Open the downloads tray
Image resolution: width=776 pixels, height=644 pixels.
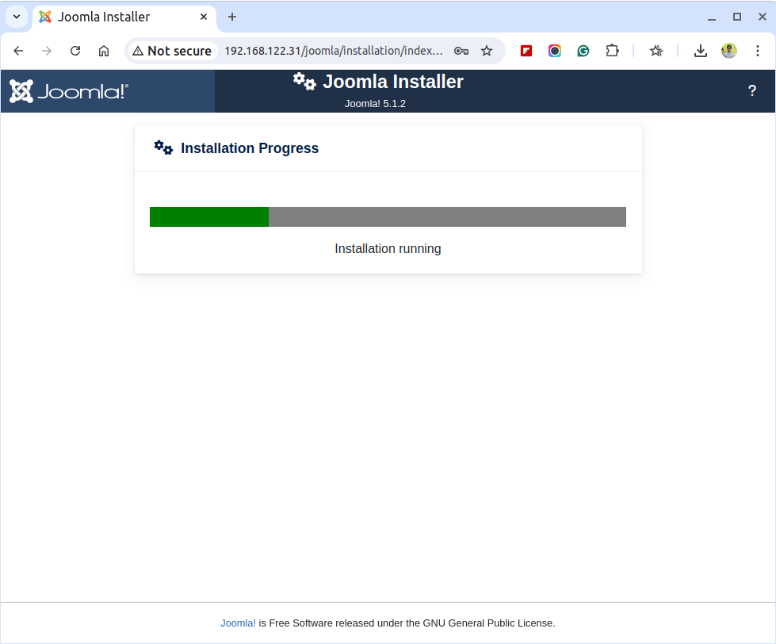pos(700,51)
